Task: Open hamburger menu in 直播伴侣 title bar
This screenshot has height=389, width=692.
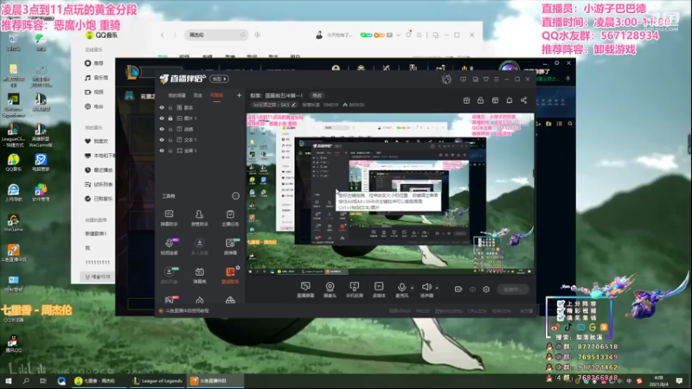Action: (x=497, y=80)
